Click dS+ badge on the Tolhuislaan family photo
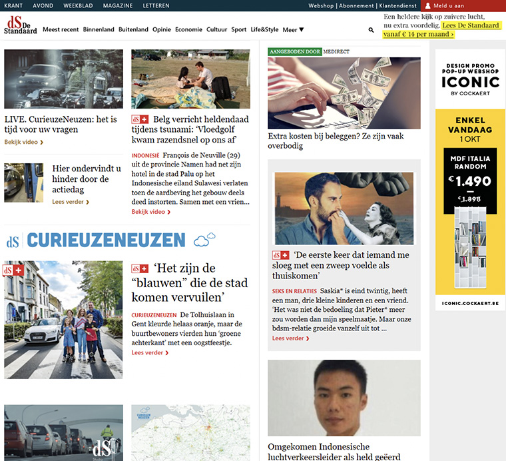Viewport: 506px width, 461px height. 13,270
